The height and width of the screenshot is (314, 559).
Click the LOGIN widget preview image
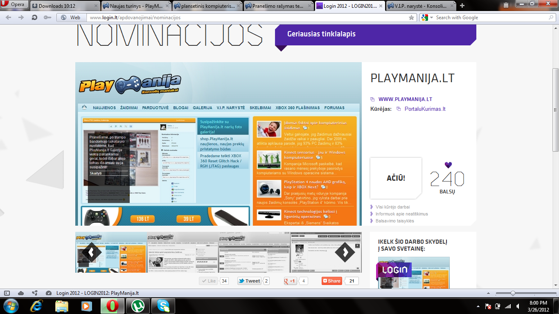tap(414, 272)
